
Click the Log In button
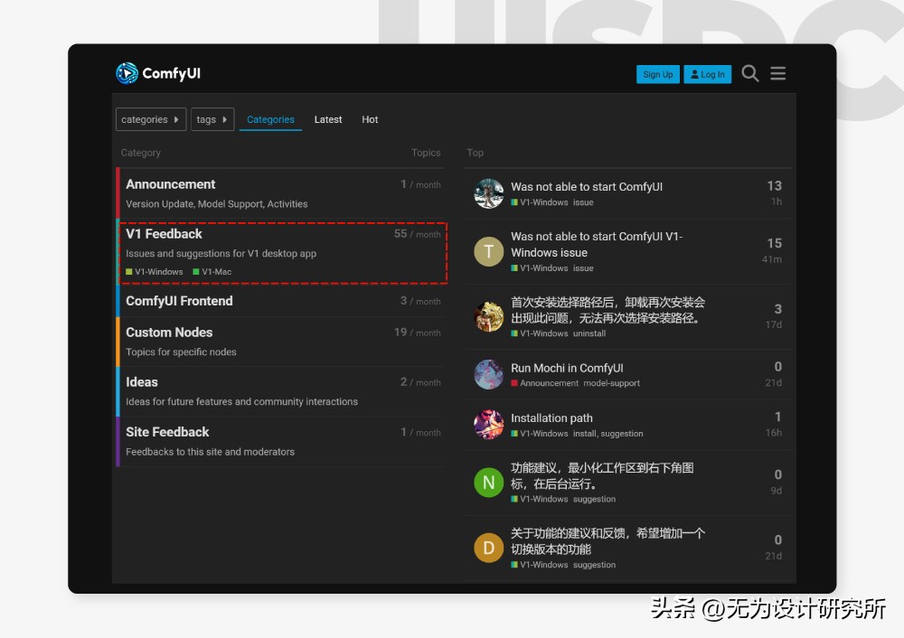[708, 74]
